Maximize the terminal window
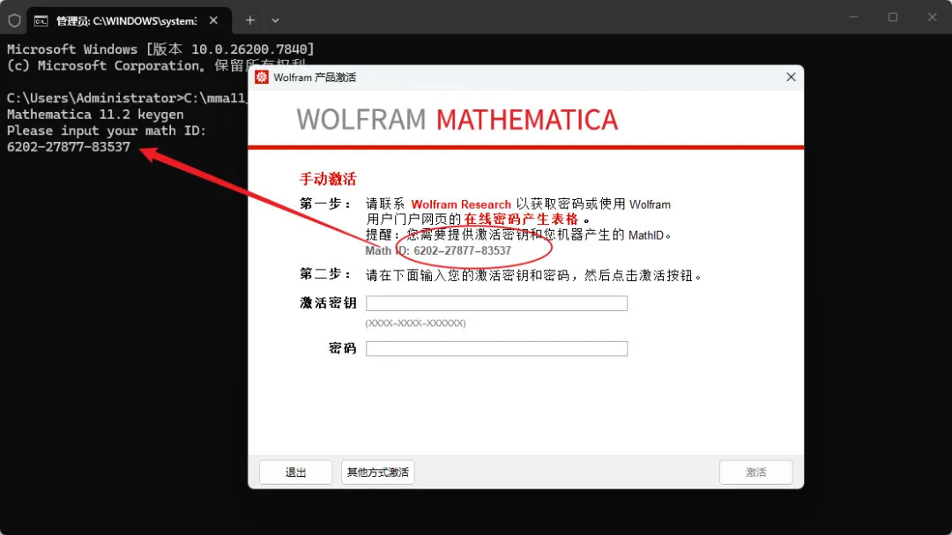This screenshot has width=952, height=535. (x=892, y=17)
